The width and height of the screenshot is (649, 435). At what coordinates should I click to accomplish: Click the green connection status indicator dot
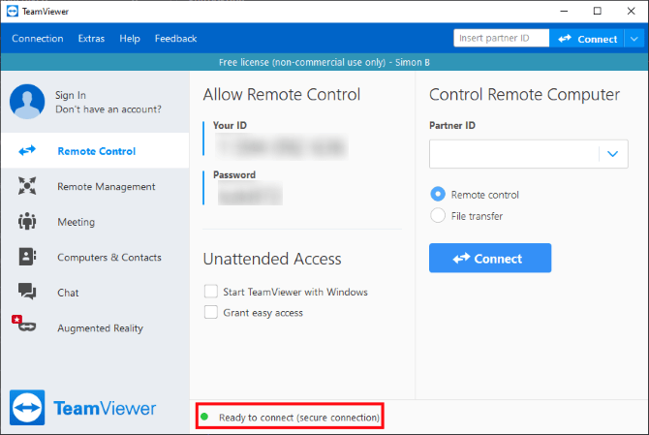pyautogui.click(x=204, y=417)
